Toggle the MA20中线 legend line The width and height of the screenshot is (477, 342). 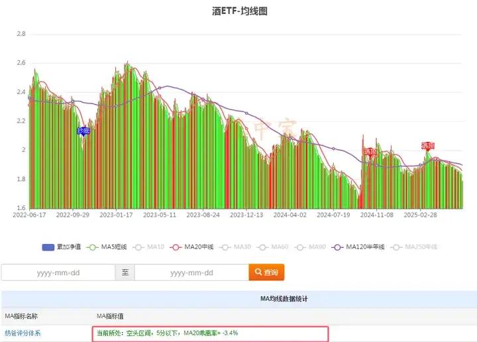click(191, 247)
